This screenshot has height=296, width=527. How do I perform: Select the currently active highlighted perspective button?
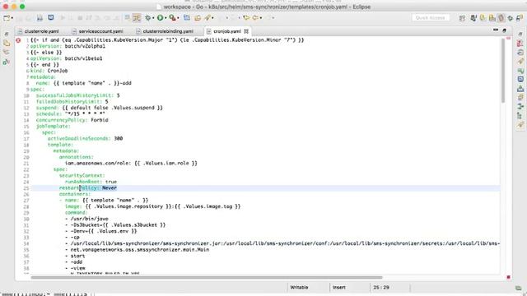pos(501,18)
